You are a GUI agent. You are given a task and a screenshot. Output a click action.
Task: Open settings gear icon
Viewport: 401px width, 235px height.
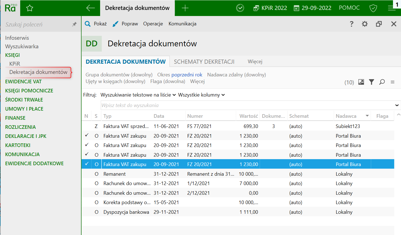coord(365,24)
